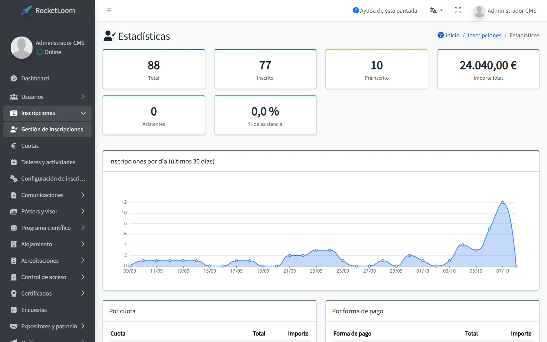The width and height of the screenshot is (547, 342).
Task: Click the Gestión de inscripciones user-check icon
Action: 14,129
